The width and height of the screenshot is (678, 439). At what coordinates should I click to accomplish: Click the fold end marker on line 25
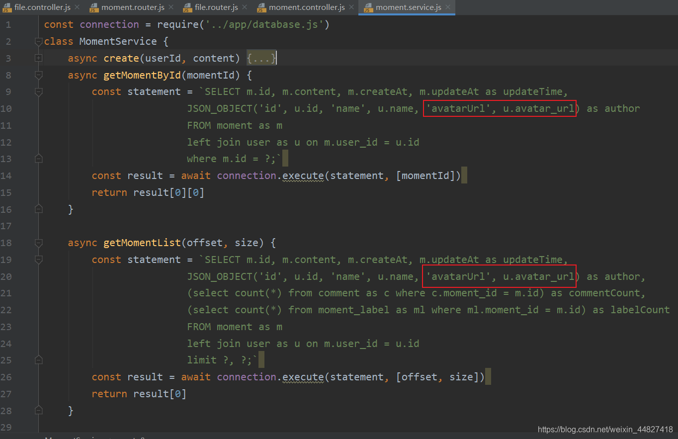(39, 360)
